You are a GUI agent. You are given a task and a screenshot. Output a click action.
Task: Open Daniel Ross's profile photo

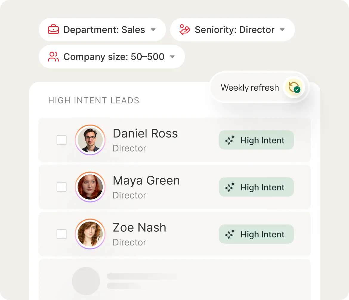click(x=90, y=140)
